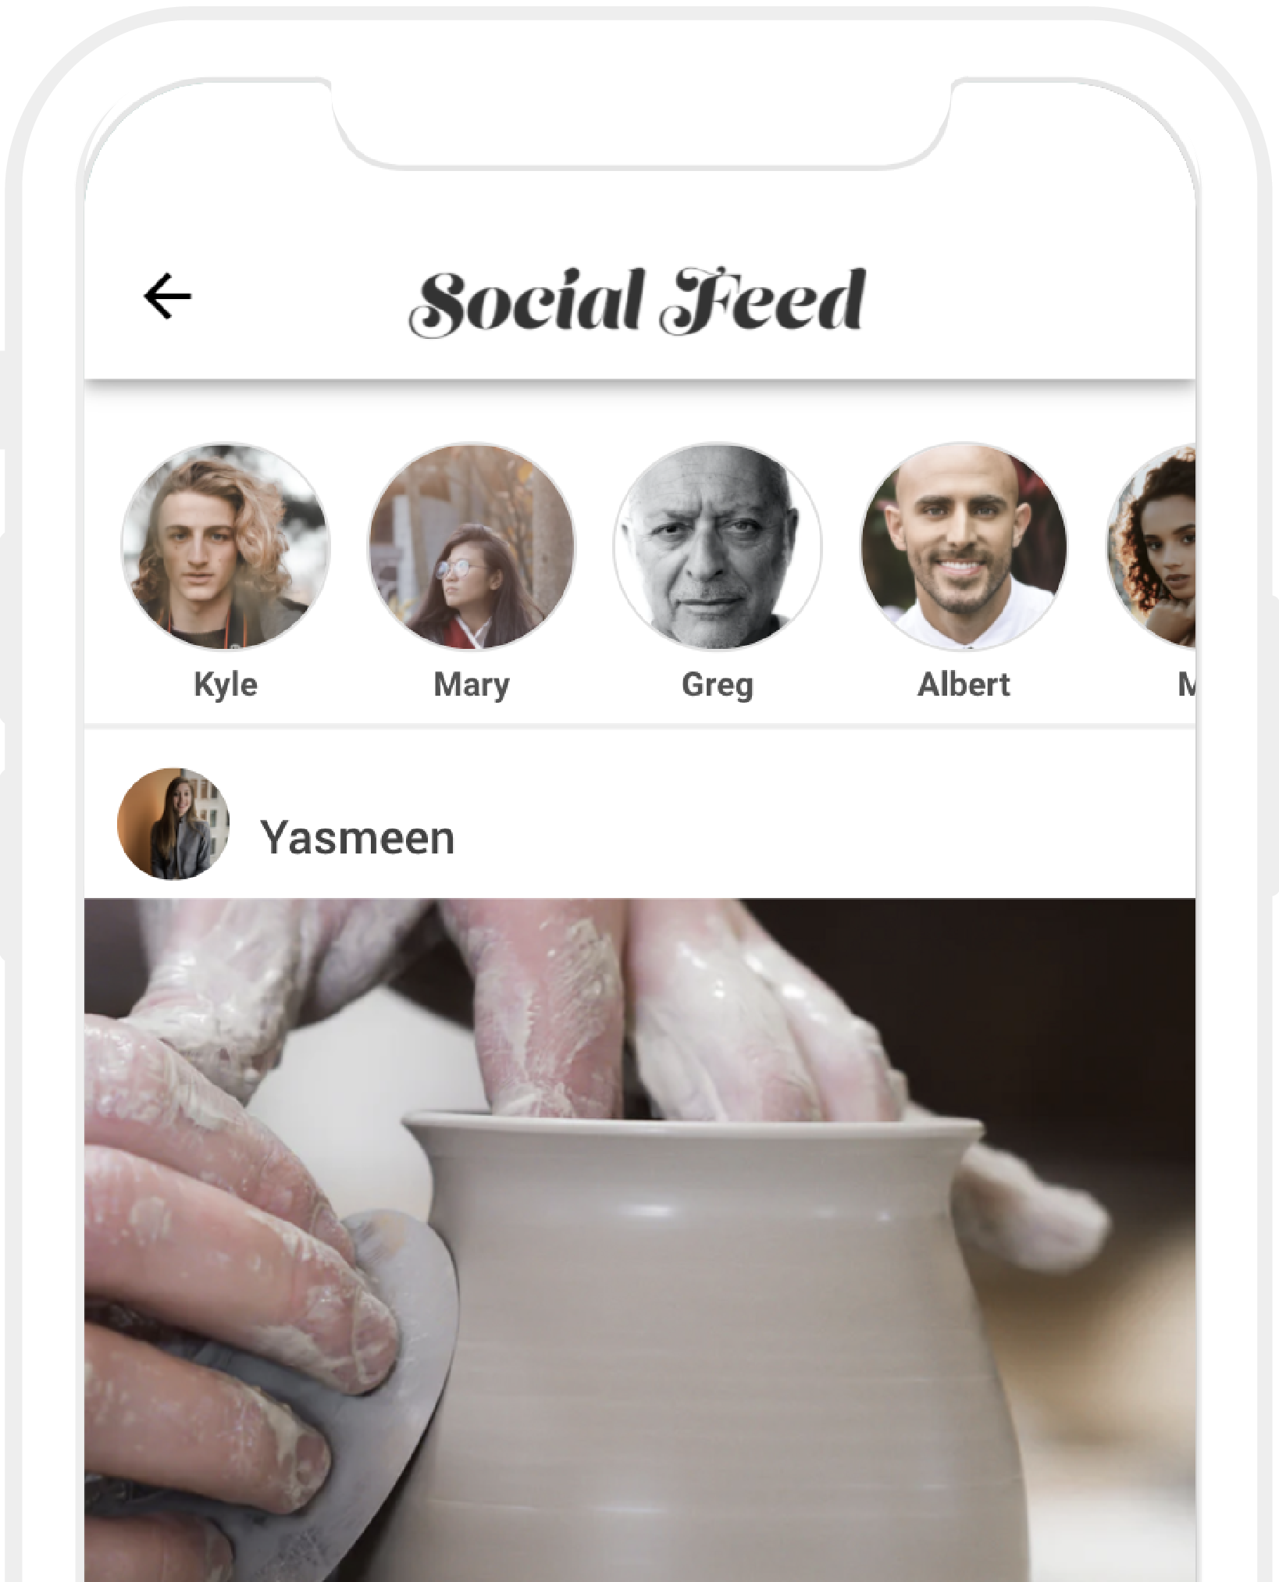This screenshot has width=1279, height=1582.
Task: Click the cut-off name starting with M
Action: 1187,685
